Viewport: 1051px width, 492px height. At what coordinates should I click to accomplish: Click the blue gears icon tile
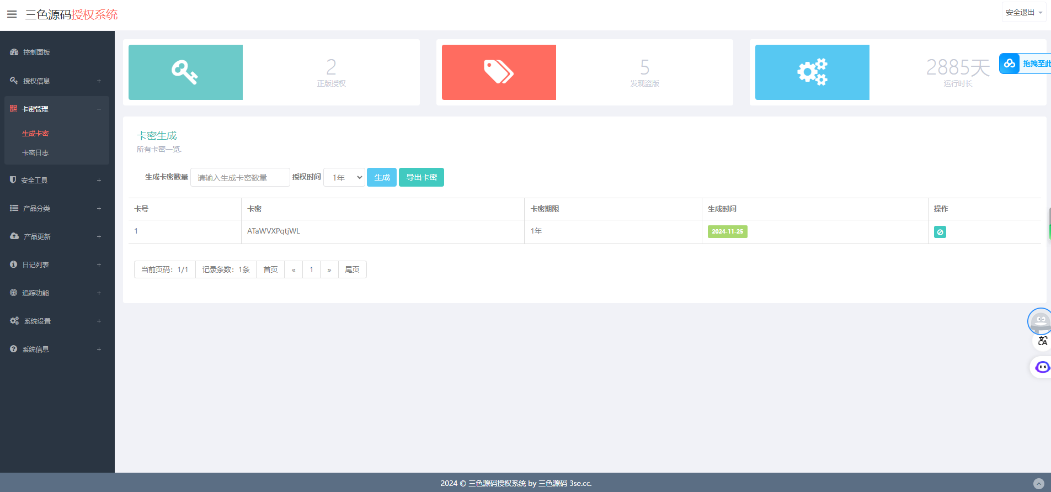click(812, 72)
